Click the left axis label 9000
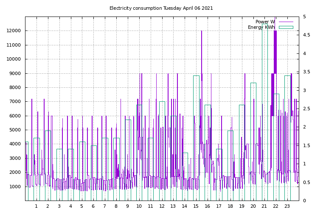Viewport: 326px width, 212px height. (x=15, y=73)
